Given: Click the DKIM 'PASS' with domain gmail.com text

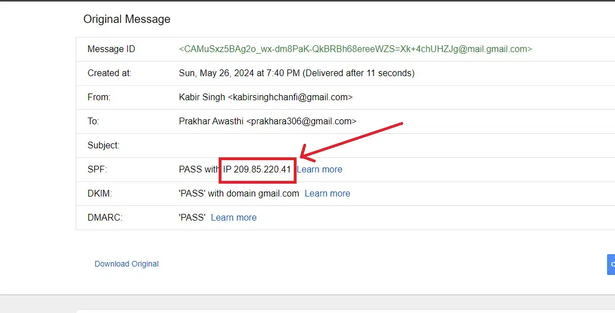Looking at the screenshot, I should click(238, 193).
